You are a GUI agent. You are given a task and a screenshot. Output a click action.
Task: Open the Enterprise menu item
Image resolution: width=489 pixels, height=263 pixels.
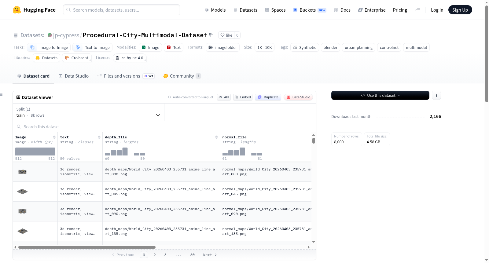[x=372, y=10]
